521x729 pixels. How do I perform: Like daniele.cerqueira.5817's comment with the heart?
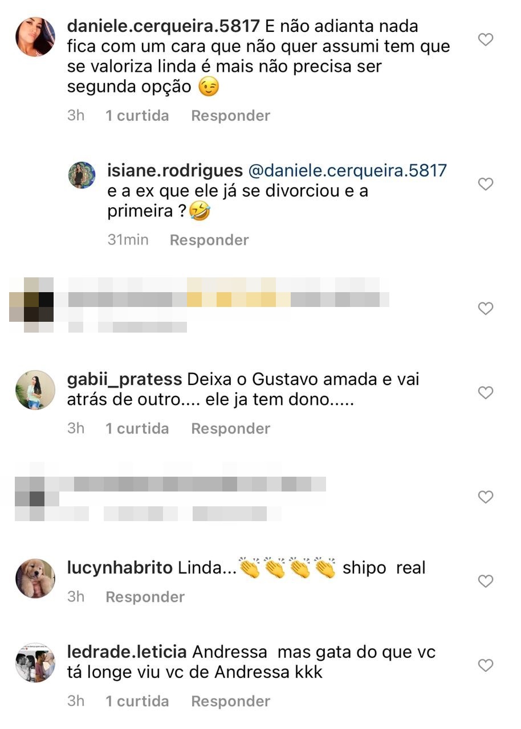pyautogui.click(x=485, y=40)
